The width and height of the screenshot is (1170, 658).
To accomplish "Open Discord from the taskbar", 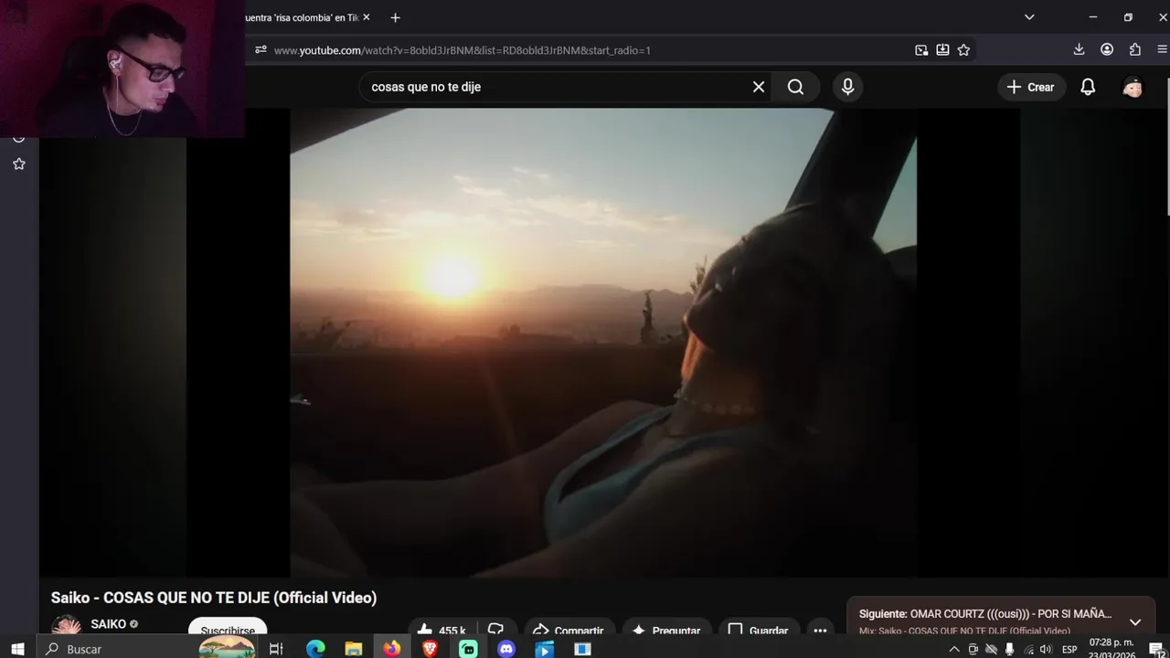I will coord(506,649).
